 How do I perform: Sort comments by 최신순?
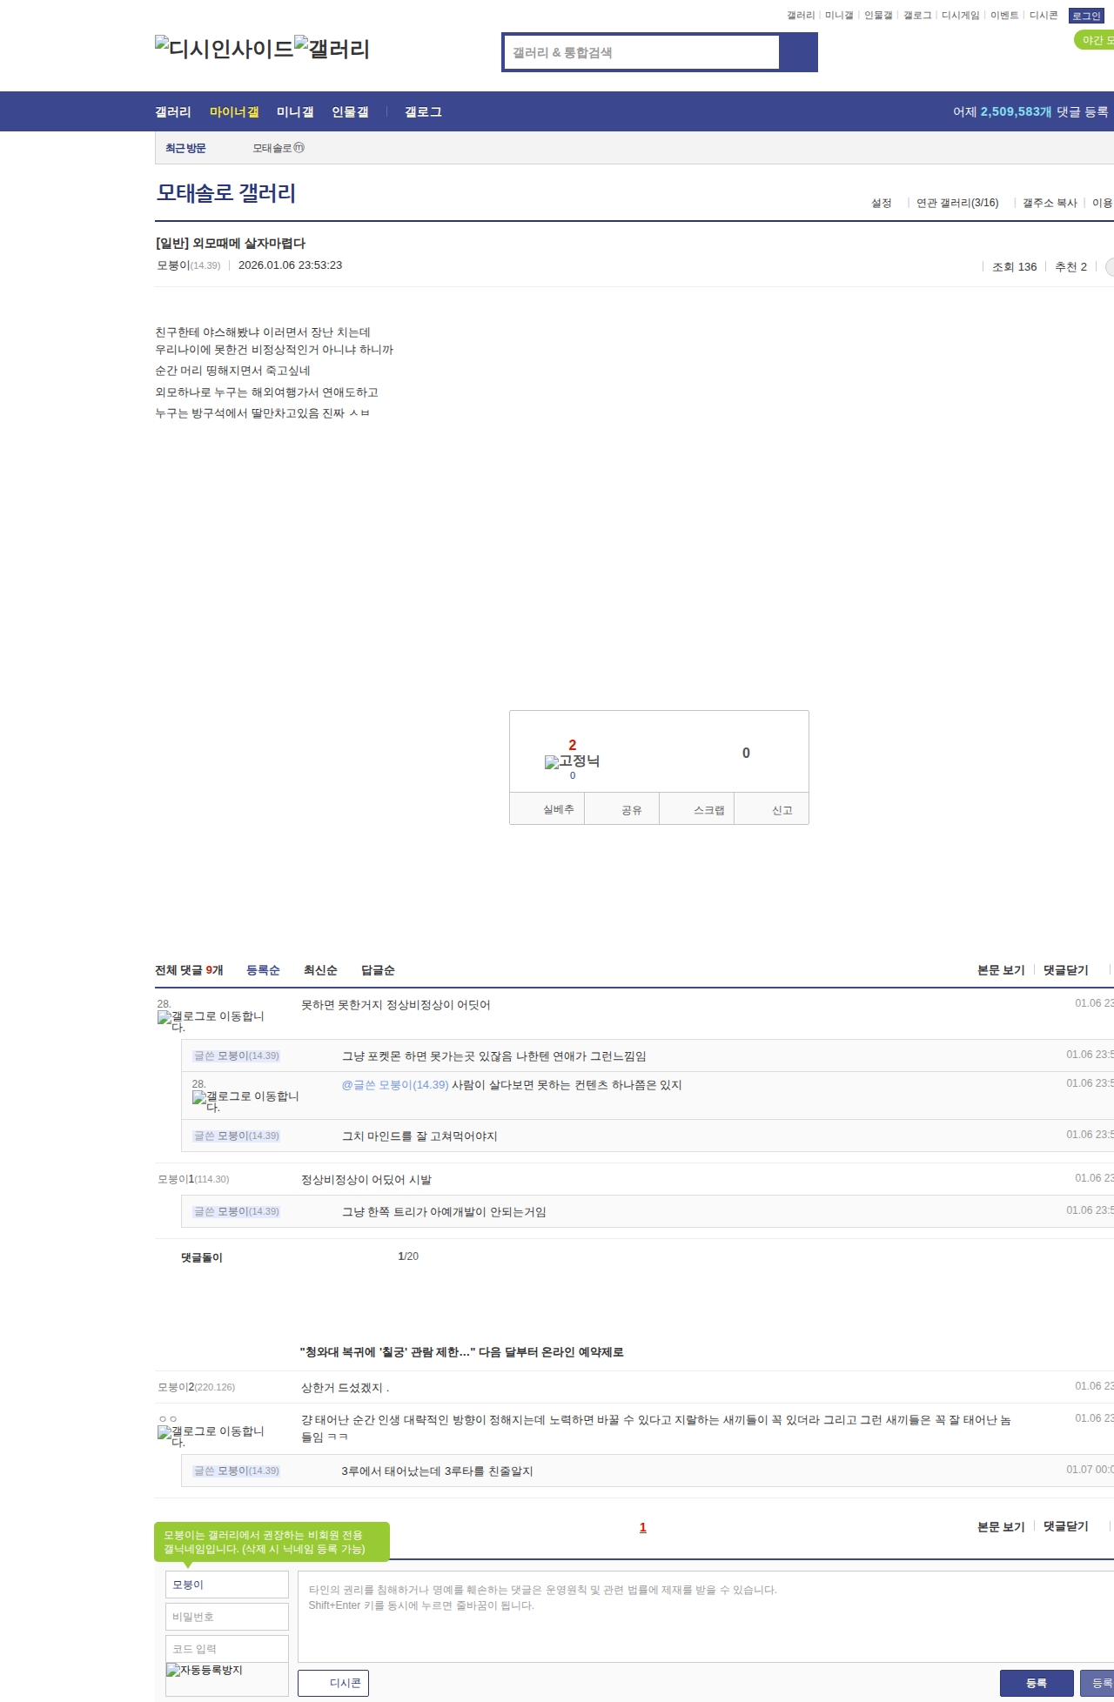320,970
